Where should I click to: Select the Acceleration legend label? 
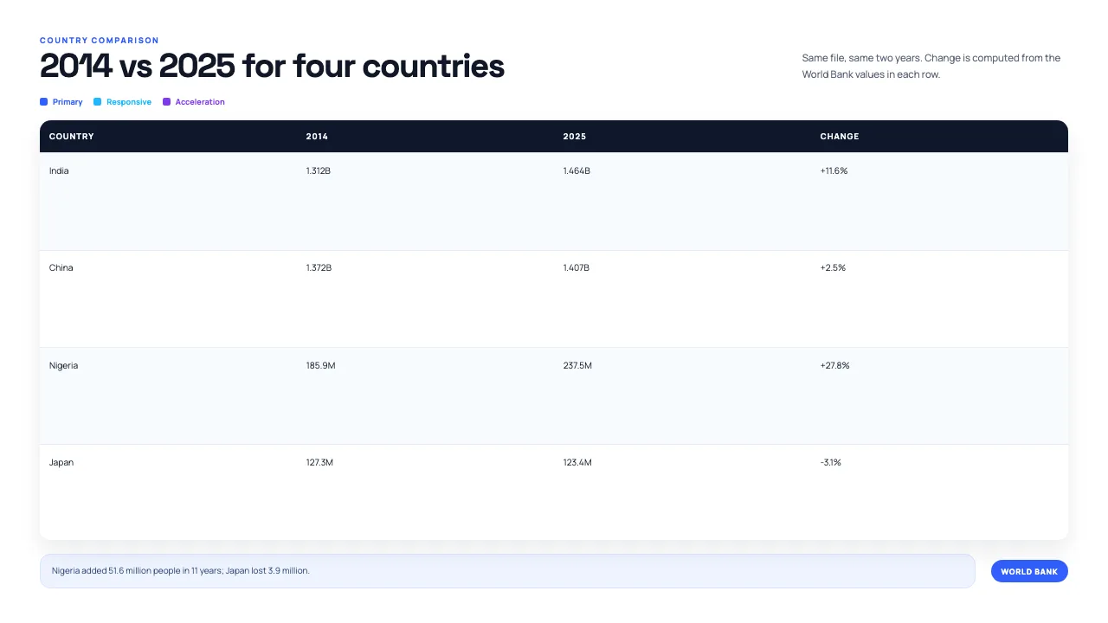coord(200,102)
